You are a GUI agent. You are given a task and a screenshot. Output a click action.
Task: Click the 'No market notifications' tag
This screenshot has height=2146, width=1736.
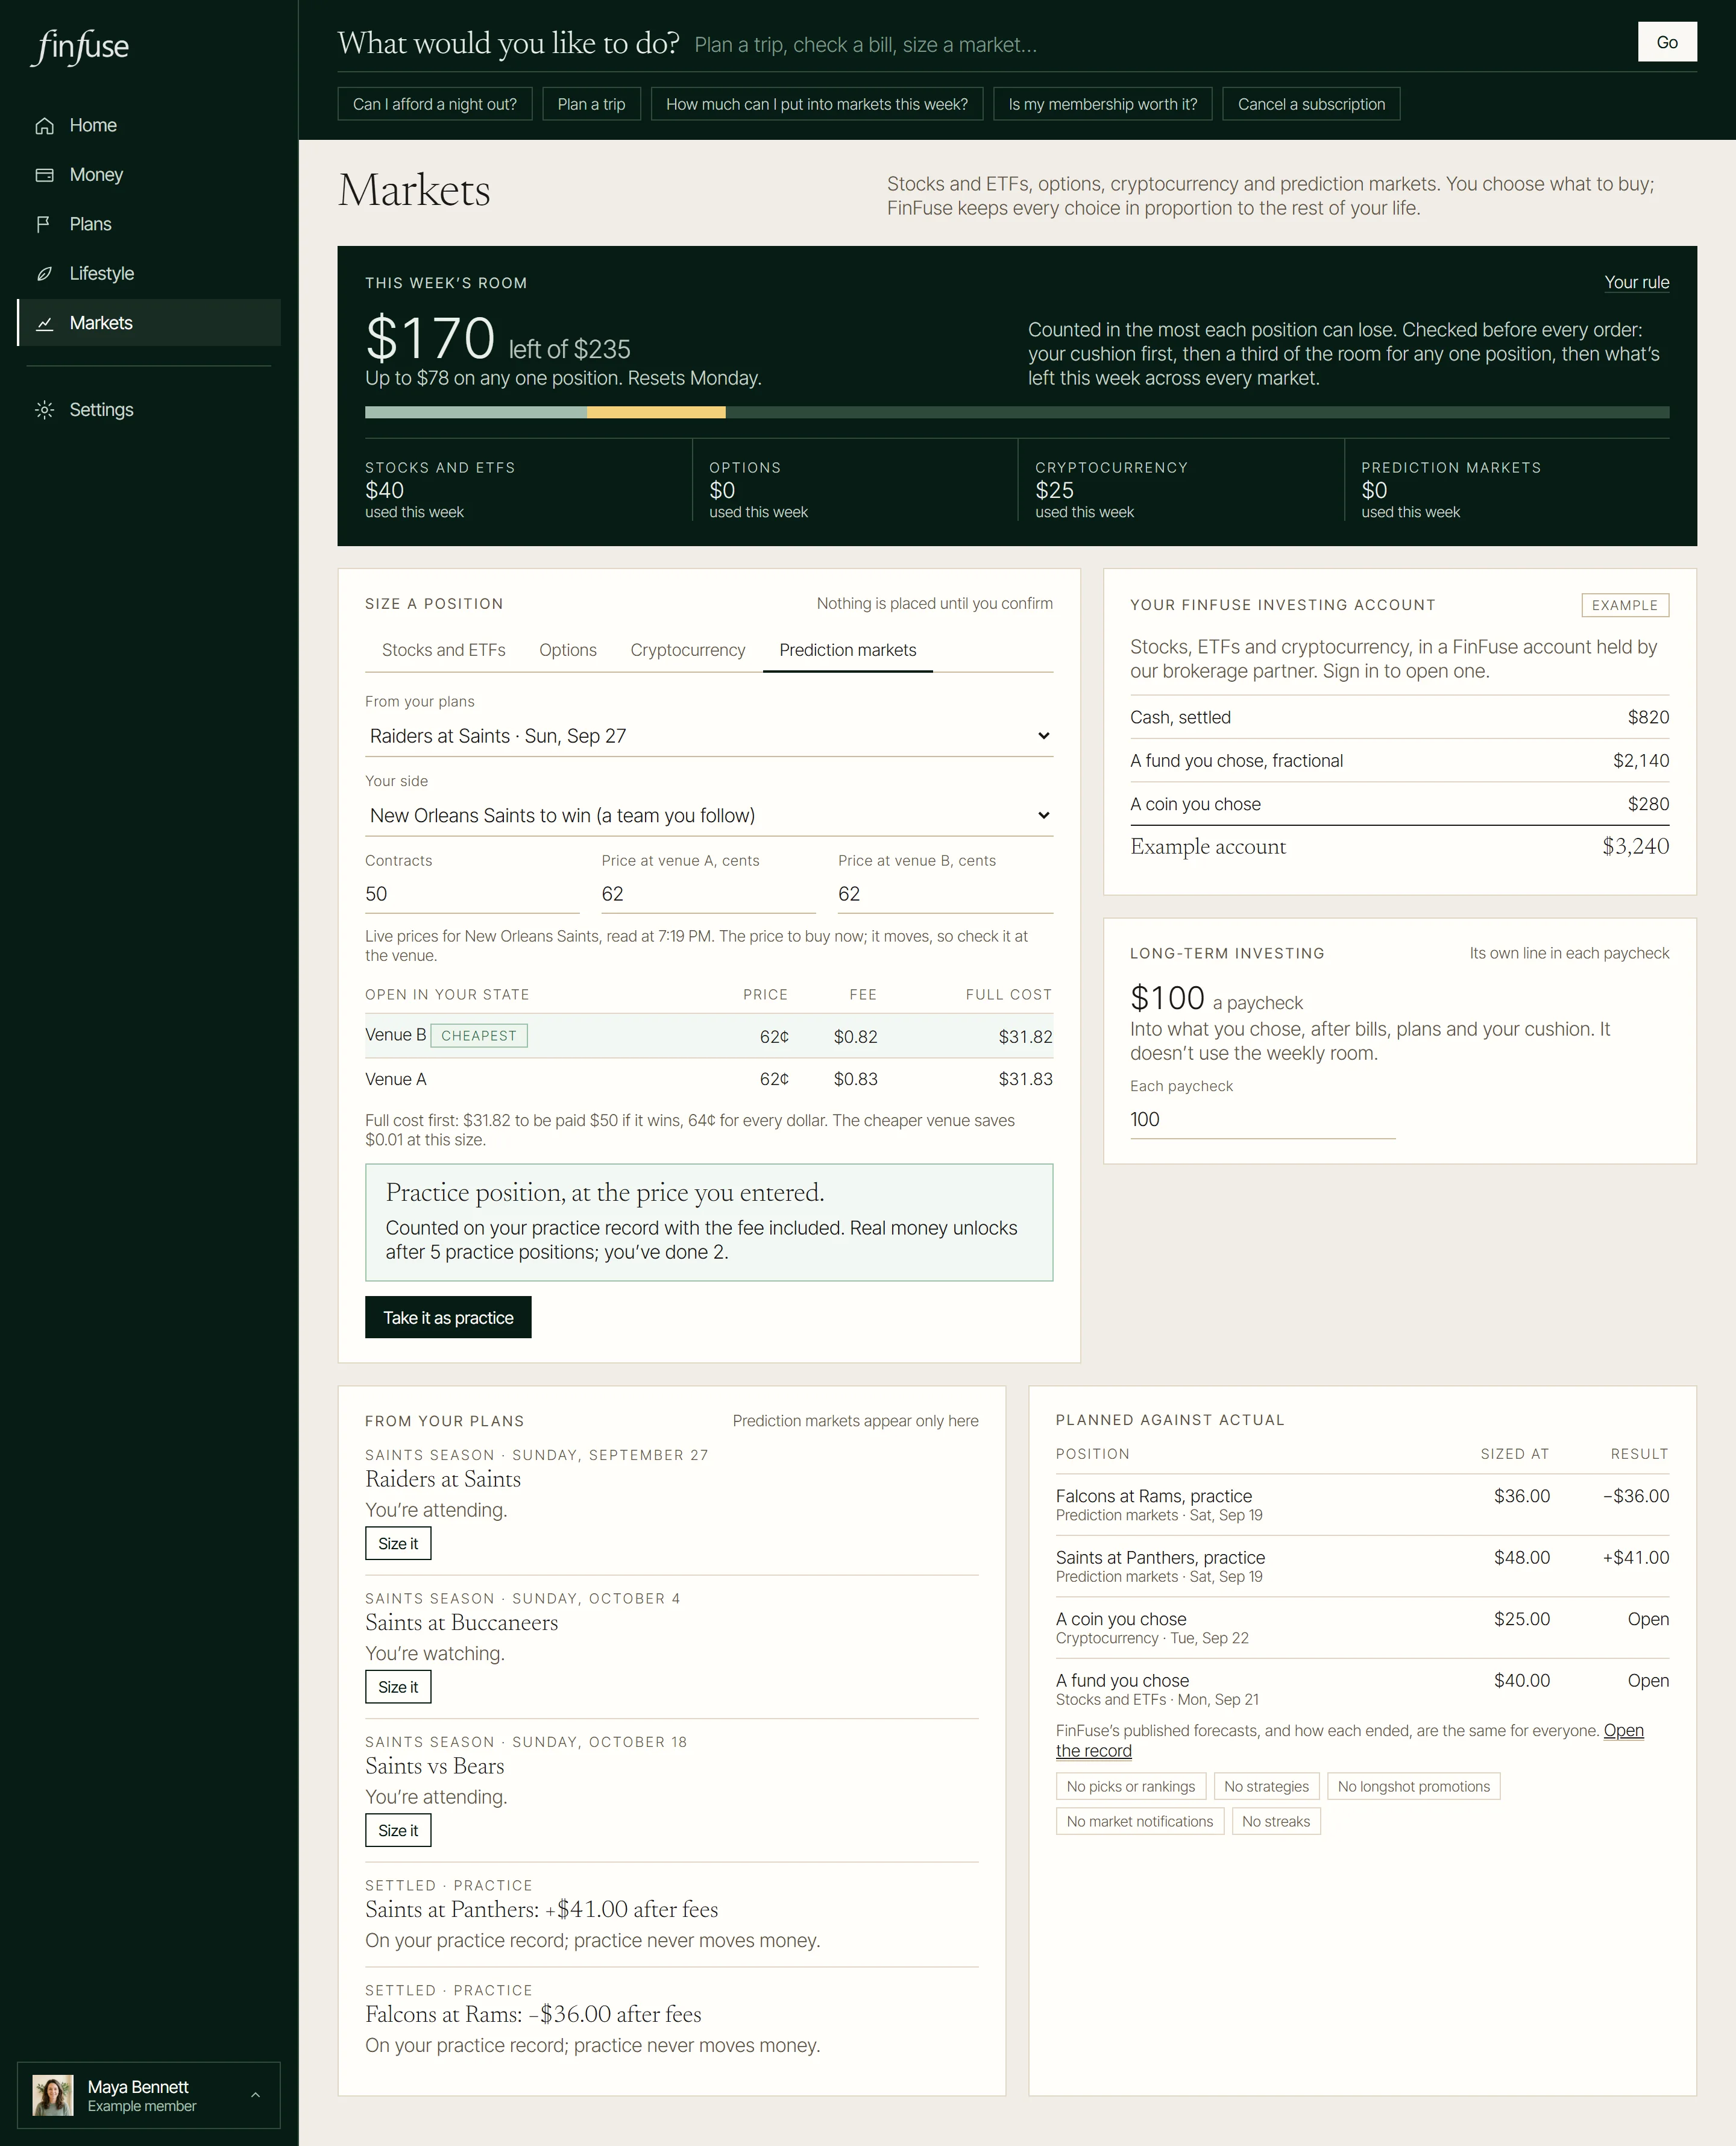(x=1140, y=1822)
